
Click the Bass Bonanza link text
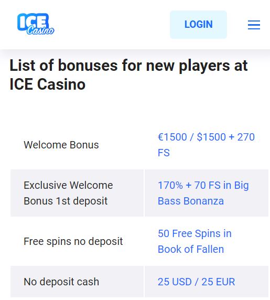(x=191, y=201)
